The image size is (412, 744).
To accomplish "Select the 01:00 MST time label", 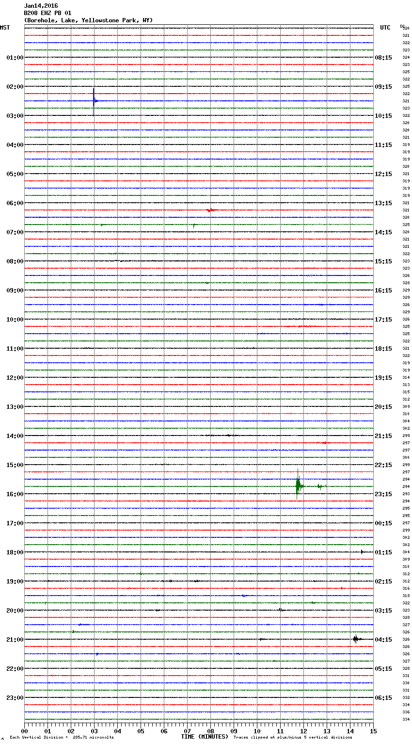I will coord(15,58).
